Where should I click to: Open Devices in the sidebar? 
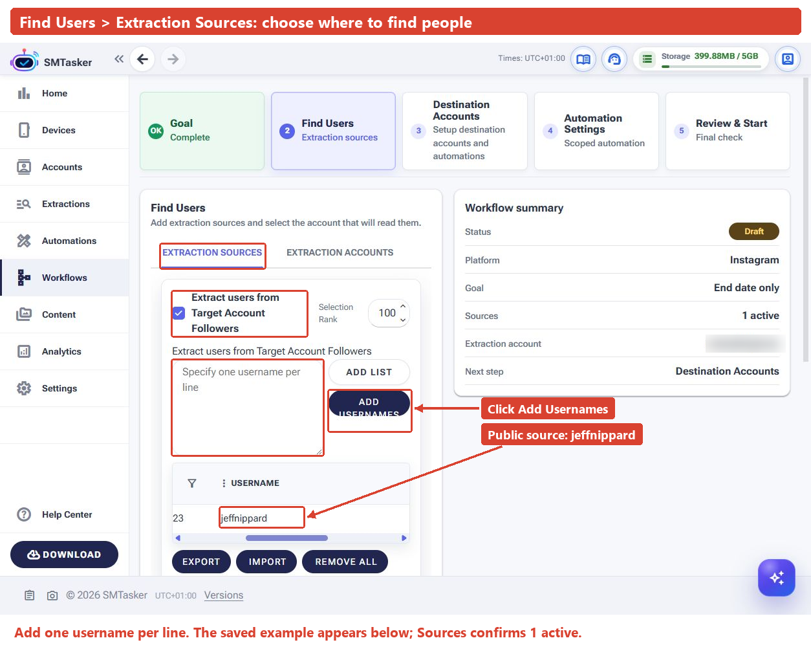pyautogui.click(x=65, y=130)
